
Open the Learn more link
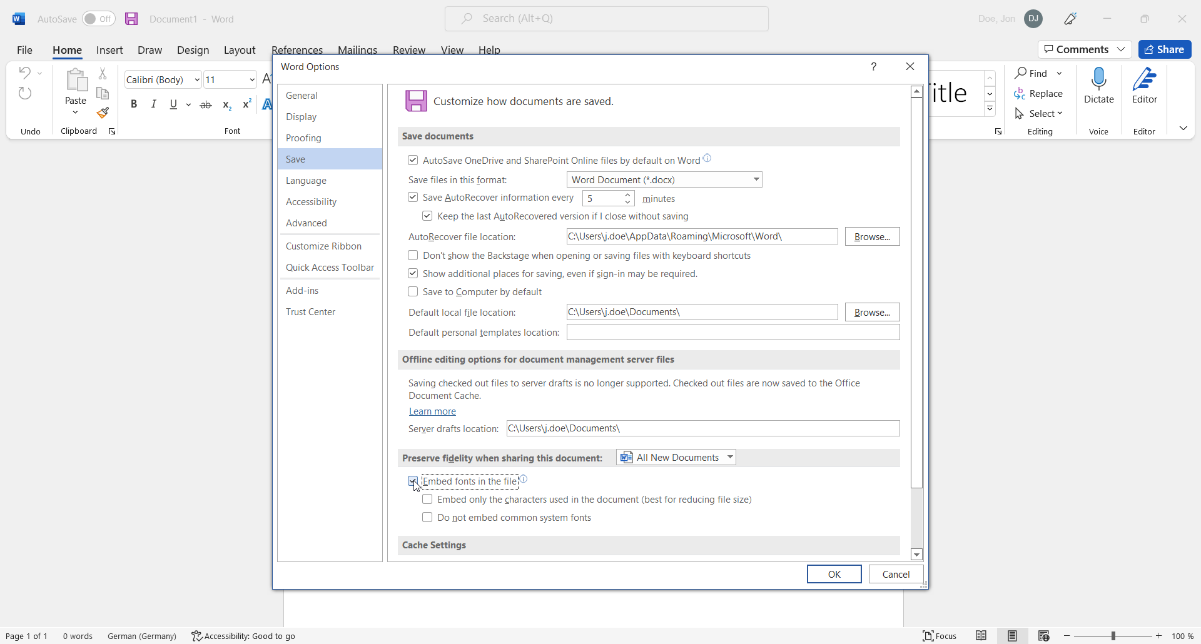pos(432,411)
